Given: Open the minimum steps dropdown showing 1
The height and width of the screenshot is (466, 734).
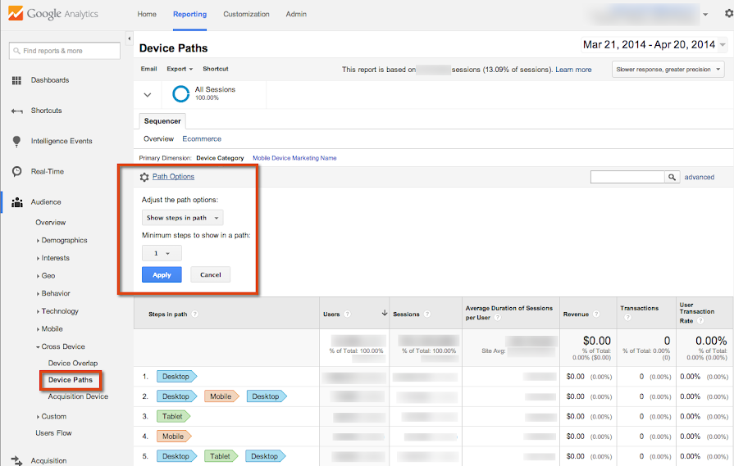Looking at the screenshot, I should point(162,254).
